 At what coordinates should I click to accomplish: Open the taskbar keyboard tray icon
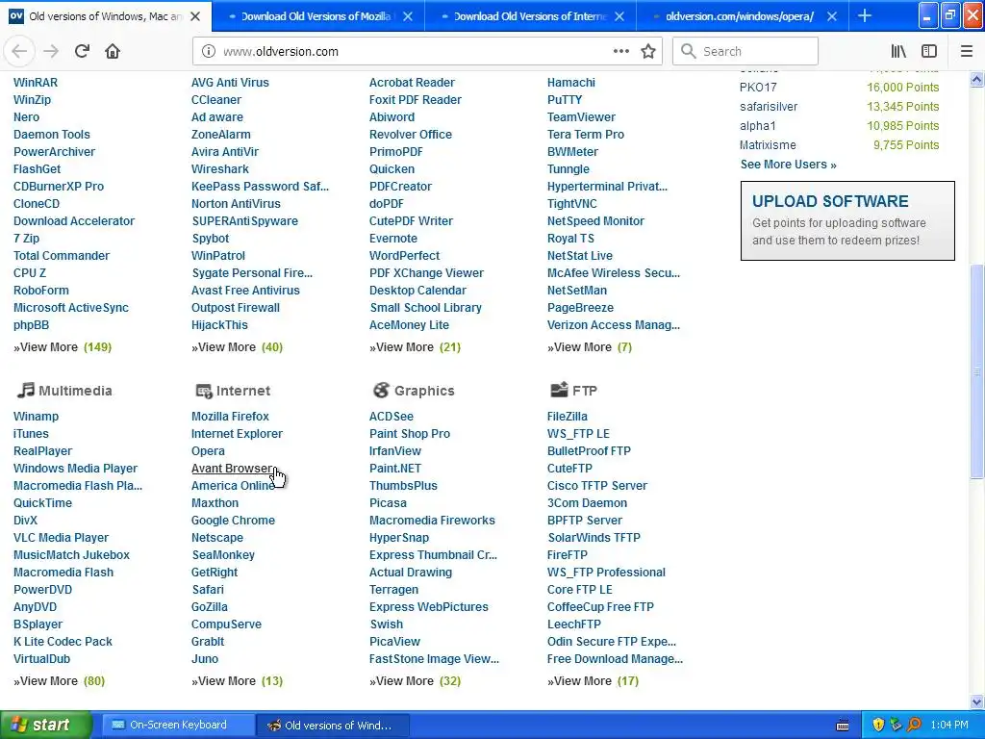[843, 726]
